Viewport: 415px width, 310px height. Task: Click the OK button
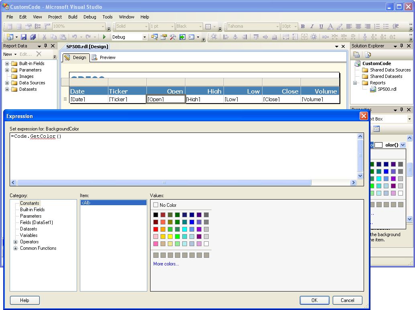tap(314, 300)
